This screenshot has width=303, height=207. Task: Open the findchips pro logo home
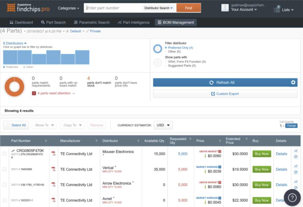(28, 8)
